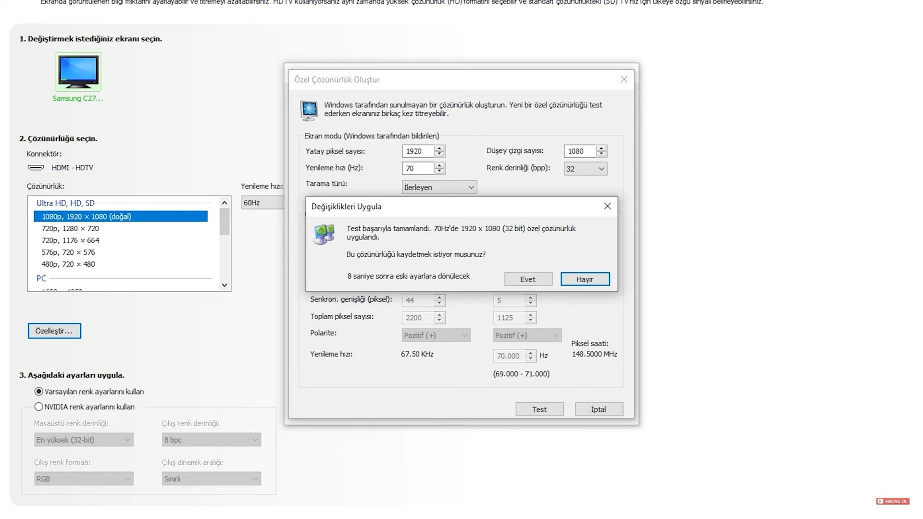Decrease the Yenileme hızı (Hz) stepper value
Image resolution: width=923 pixels, height=519 pixels.
point(439,171)
